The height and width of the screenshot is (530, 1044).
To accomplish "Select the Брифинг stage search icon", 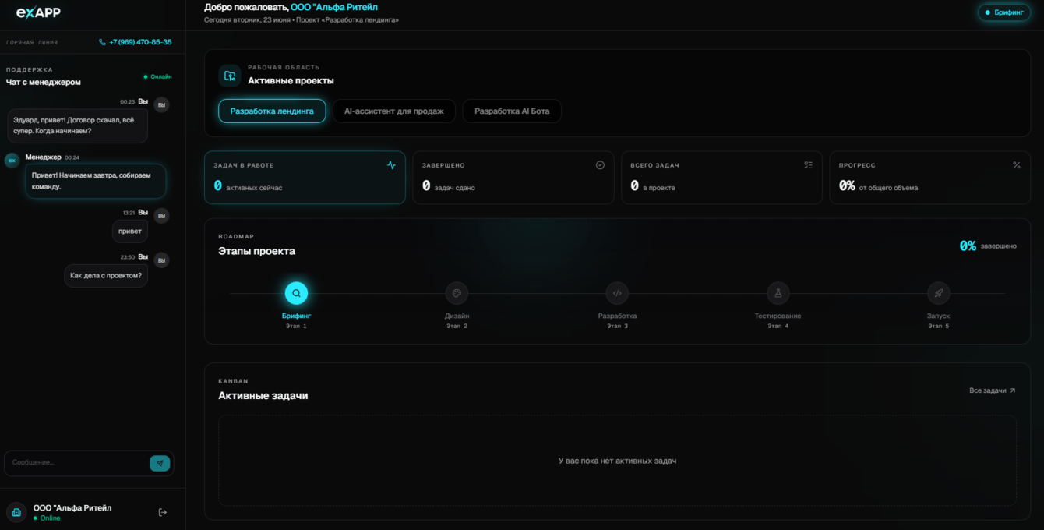I will coord(296,293).
